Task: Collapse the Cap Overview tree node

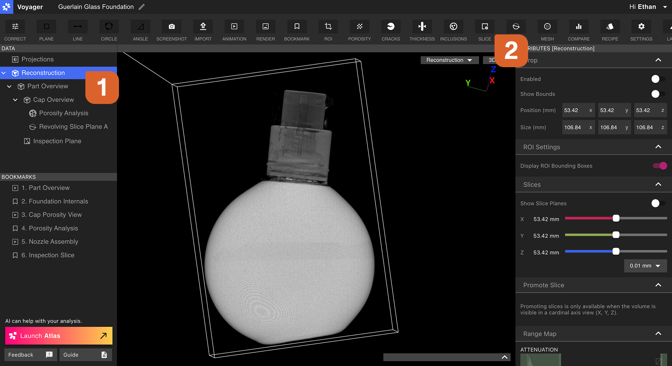Action: point(15,100)
